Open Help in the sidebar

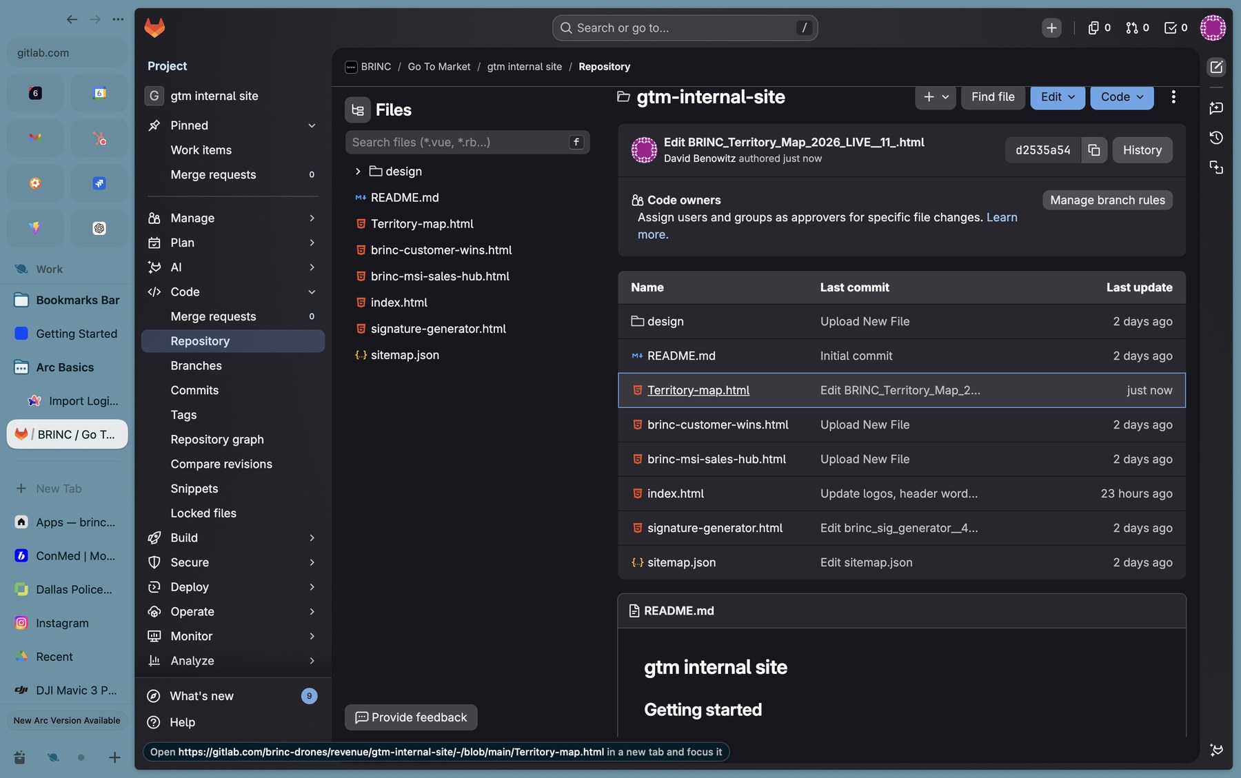click(x=233, y=722)
